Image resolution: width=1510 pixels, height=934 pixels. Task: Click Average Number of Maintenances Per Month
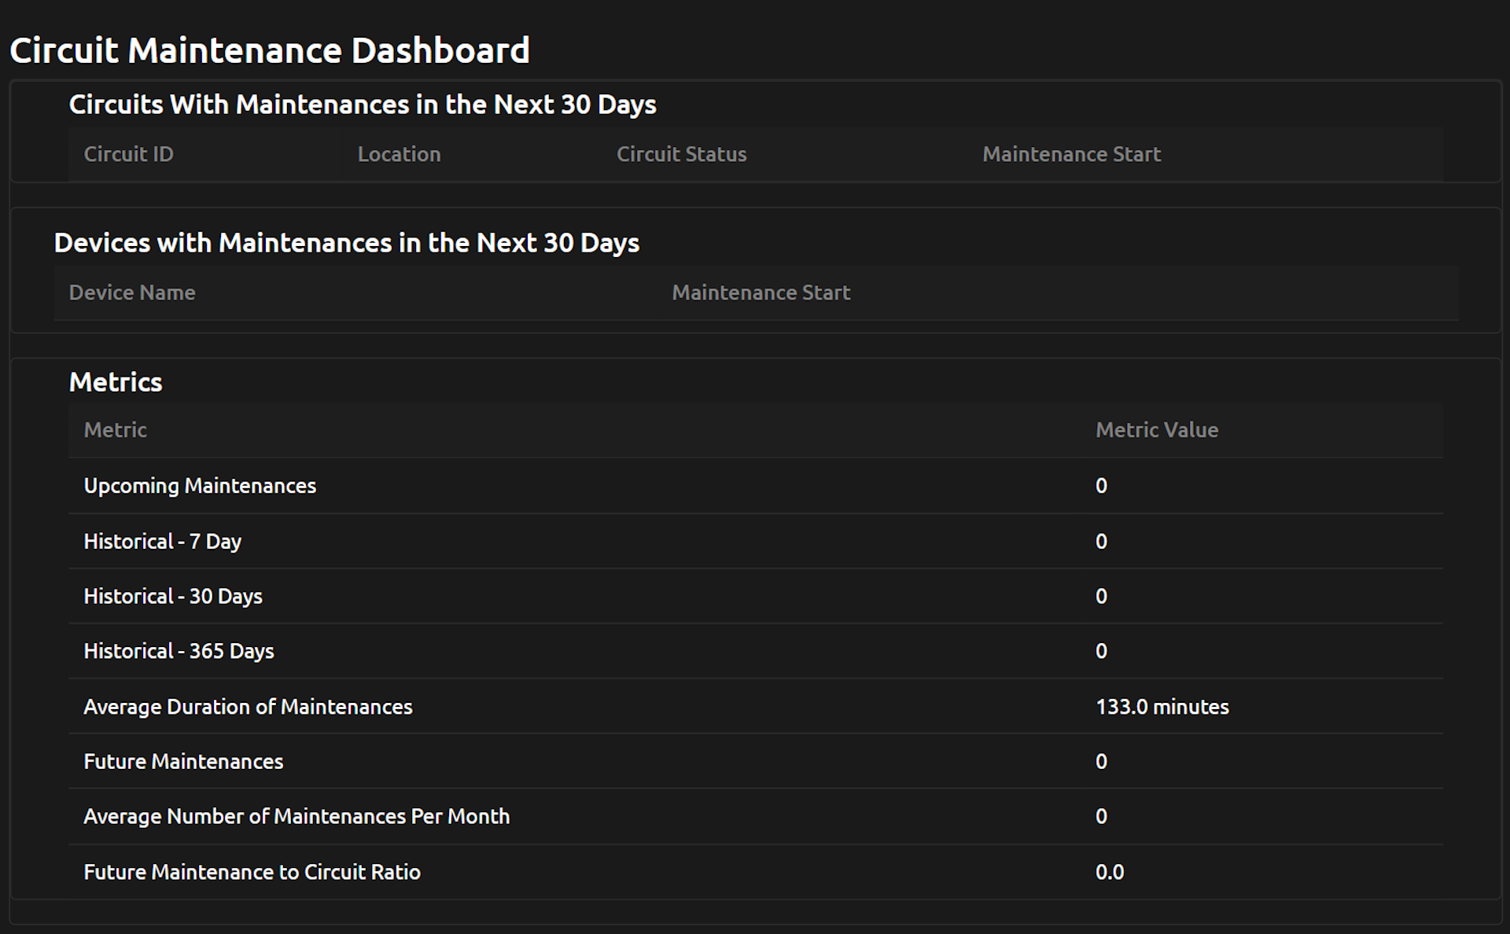296,816
